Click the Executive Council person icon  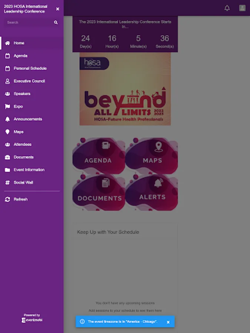click(7, 81)
